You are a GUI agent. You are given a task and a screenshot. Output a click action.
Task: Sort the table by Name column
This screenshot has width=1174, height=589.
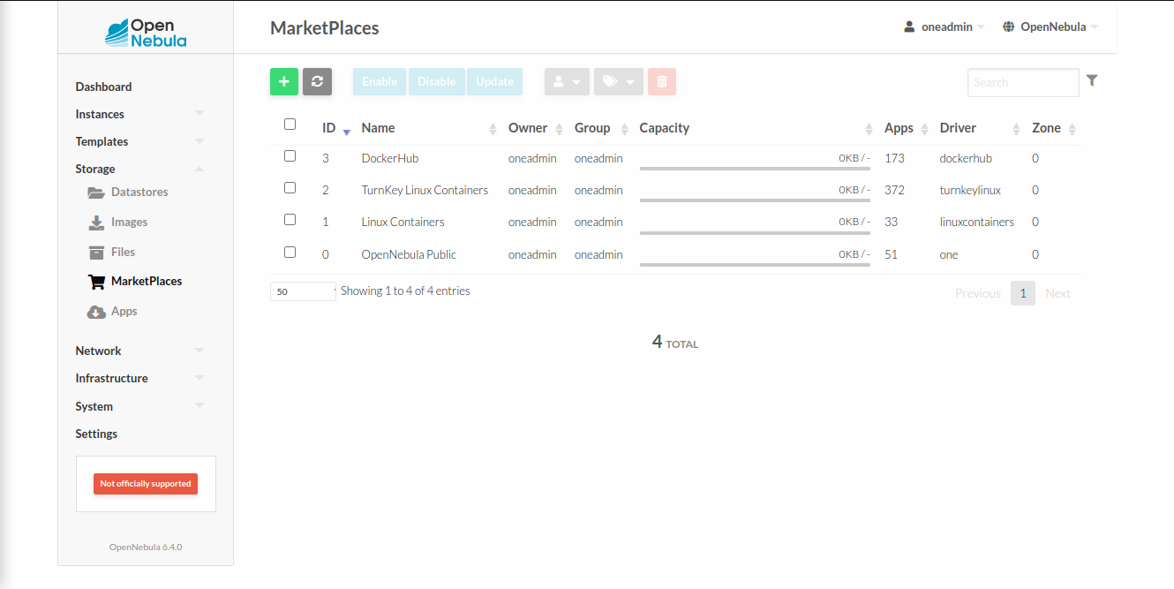pos(429,128)
